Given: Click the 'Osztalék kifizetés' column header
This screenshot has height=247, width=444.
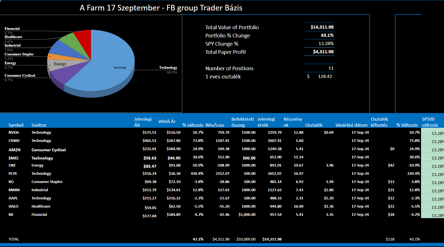Looking at the screenshot, I should tap(379, 122).
